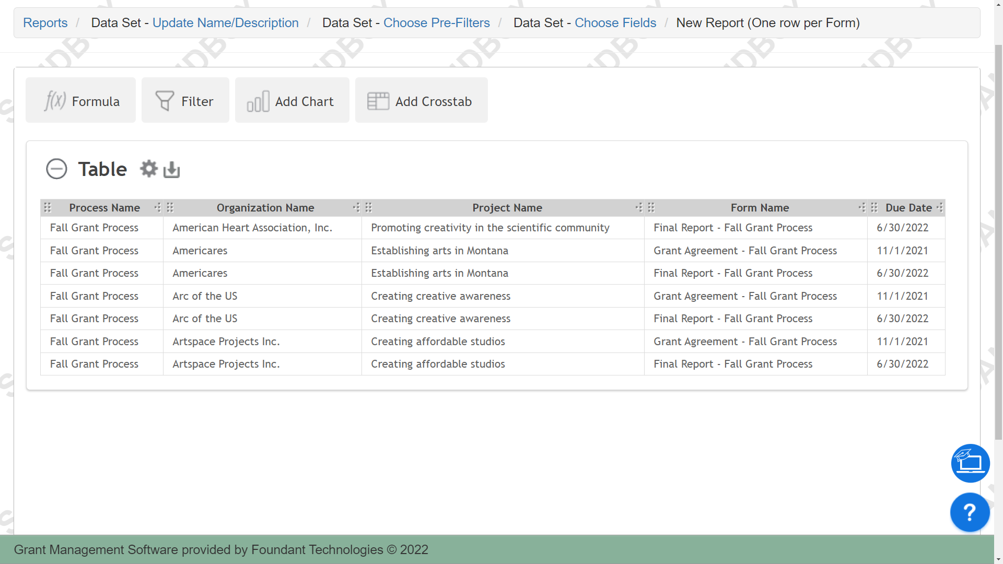Viewport: 1003px width, 564px height.
Task: Open Update Name/Description link
Action: (226, 22)
